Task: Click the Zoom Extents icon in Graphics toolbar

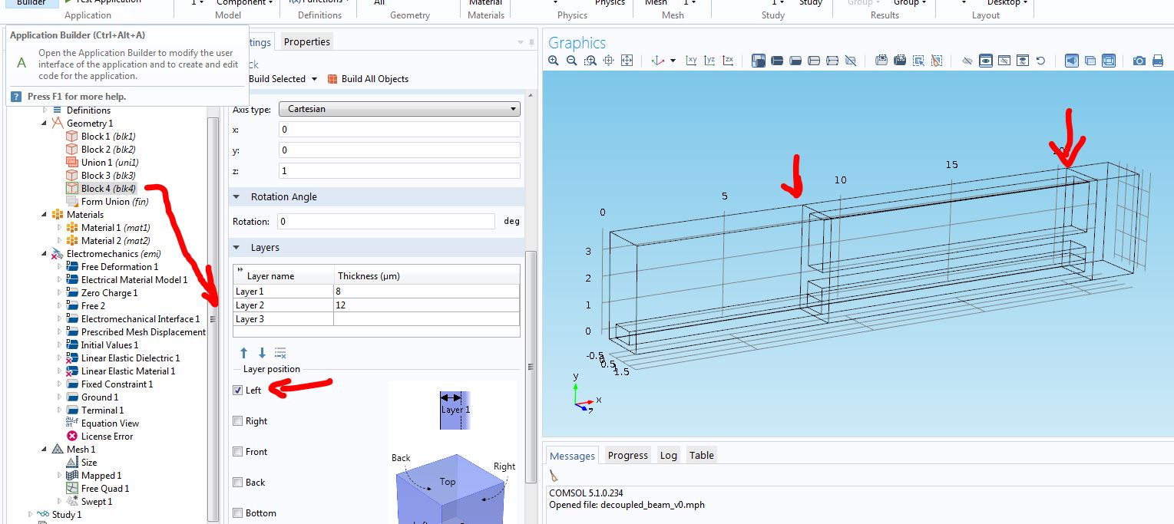Action: [627, 61]
